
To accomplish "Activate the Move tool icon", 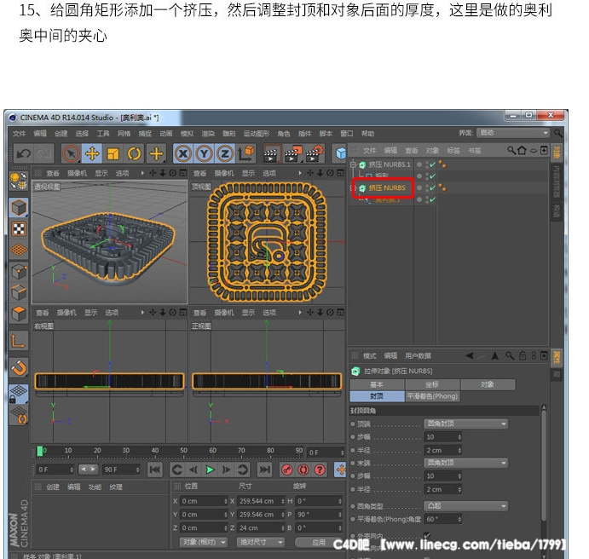I will click(x=92, y=153).
